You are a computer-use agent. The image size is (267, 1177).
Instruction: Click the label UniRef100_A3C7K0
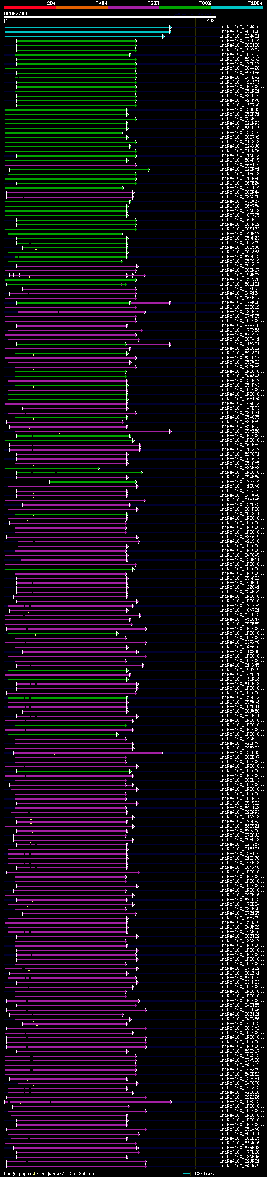[239, 105]
